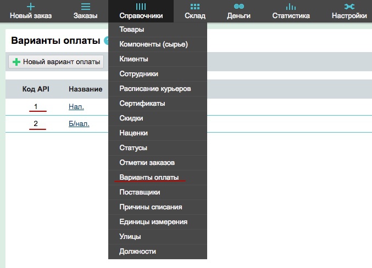Image resolution: width=372 pixels, height=268 pixels.
Task: Open the Нал. payment option link
Action: (76, 107)
